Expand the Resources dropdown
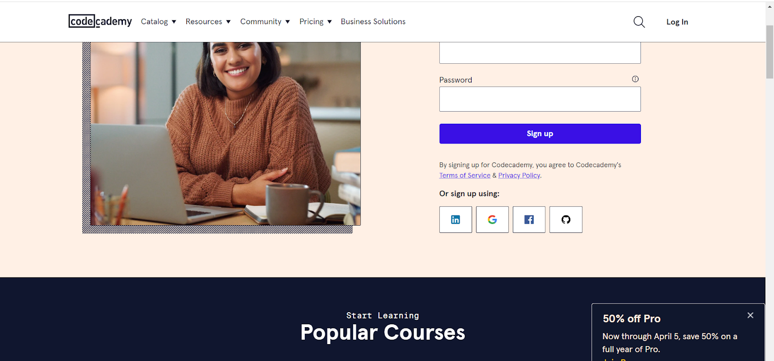The width and height of the screenshot is (774, 361). click(208, 22)
